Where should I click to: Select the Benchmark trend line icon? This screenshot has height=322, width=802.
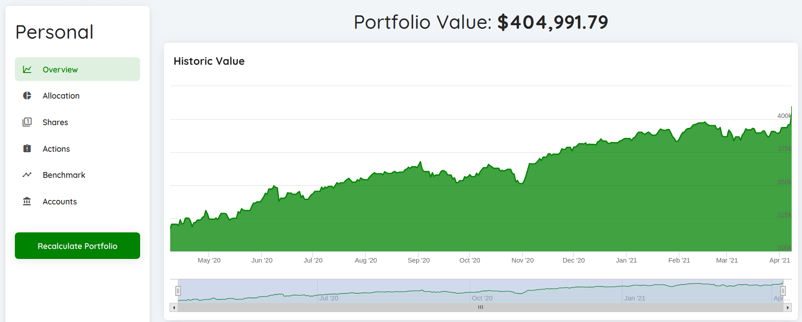click(27, 175)
